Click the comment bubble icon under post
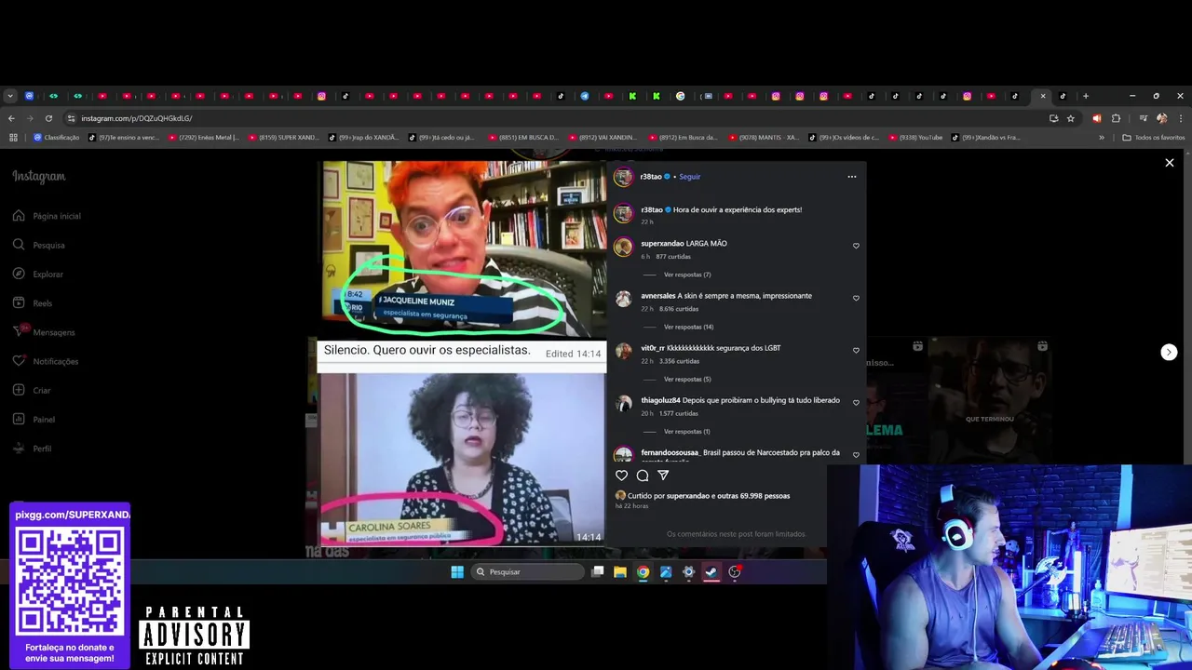 tap(643, 476)
